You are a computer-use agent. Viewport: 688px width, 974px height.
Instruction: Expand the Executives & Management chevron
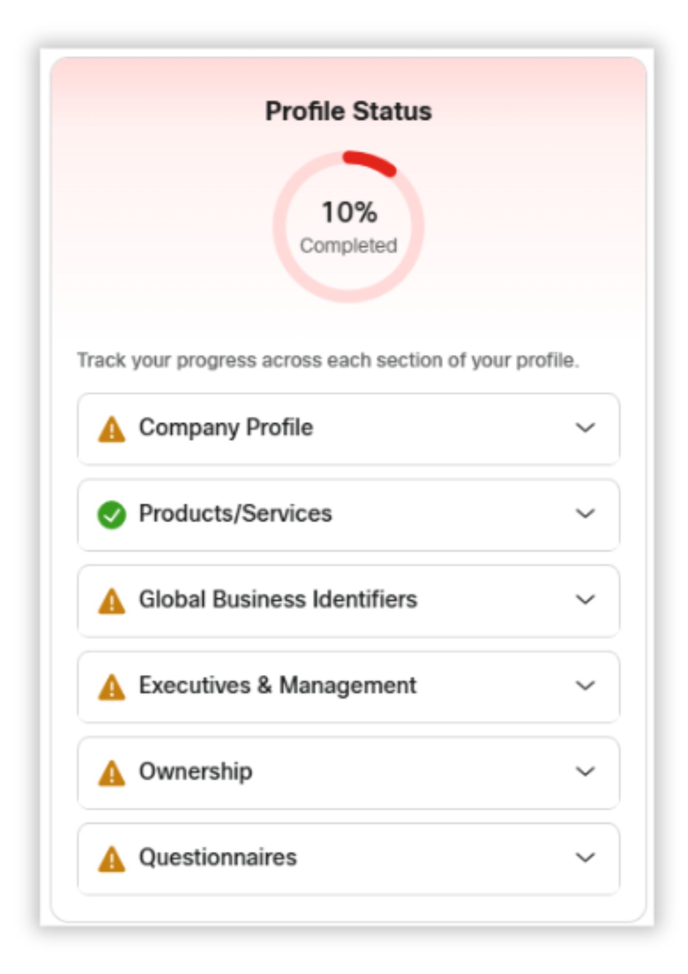[585, 686]
